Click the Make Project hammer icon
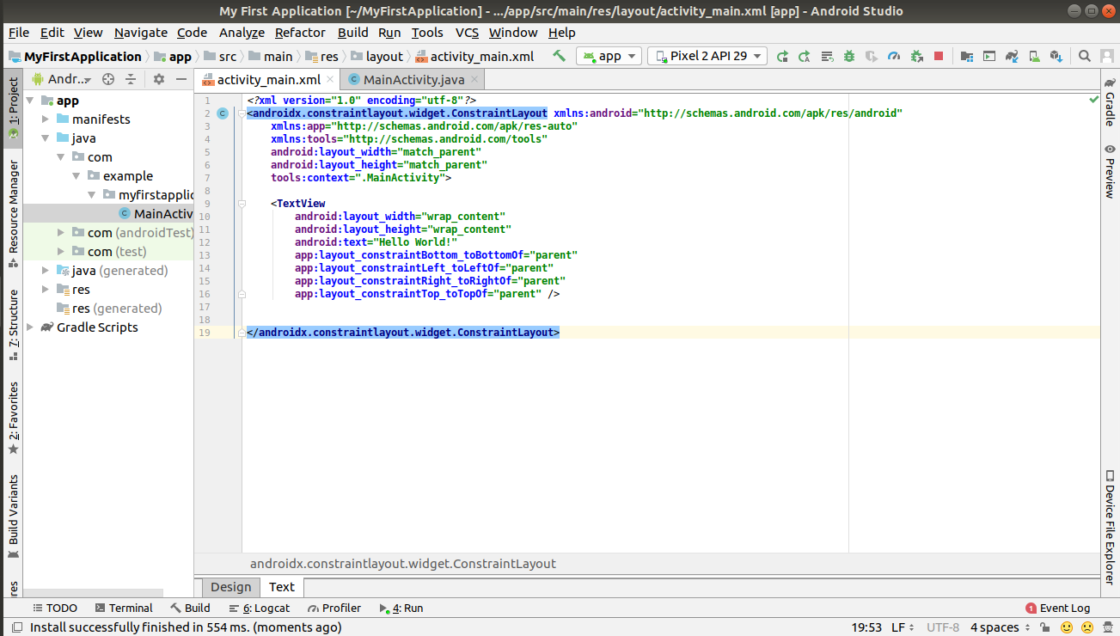 pos(559,56)
